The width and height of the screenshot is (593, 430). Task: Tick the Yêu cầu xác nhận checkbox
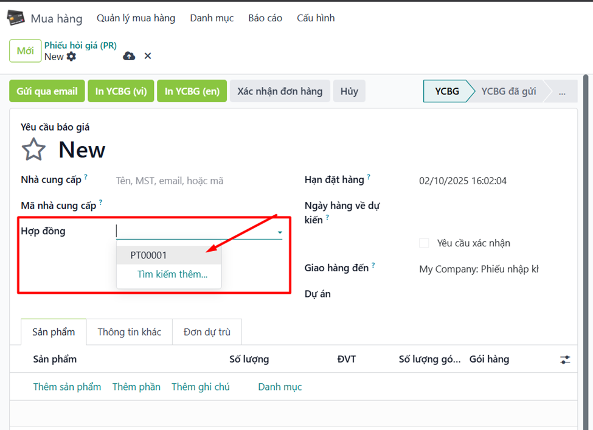[x=424, y=243]
